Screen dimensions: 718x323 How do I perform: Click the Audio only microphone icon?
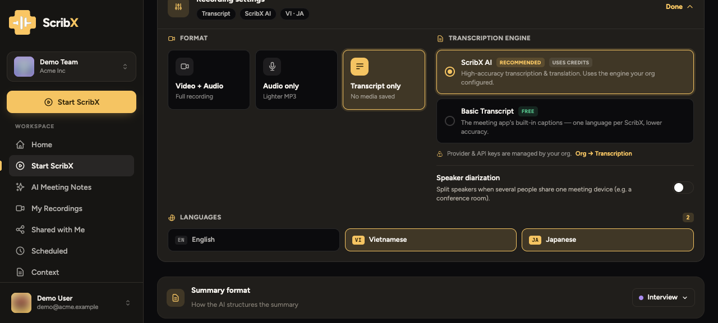pos(272,66)
